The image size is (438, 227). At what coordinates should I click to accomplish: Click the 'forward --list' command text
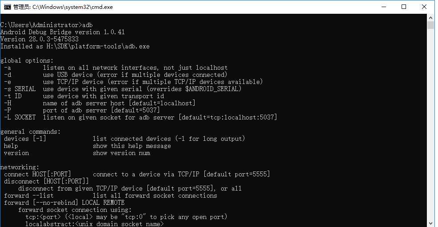point(28,196)
